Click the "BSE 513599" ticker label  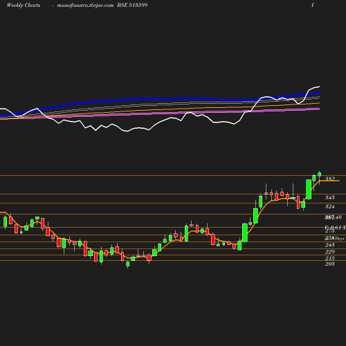coord(132,5)
